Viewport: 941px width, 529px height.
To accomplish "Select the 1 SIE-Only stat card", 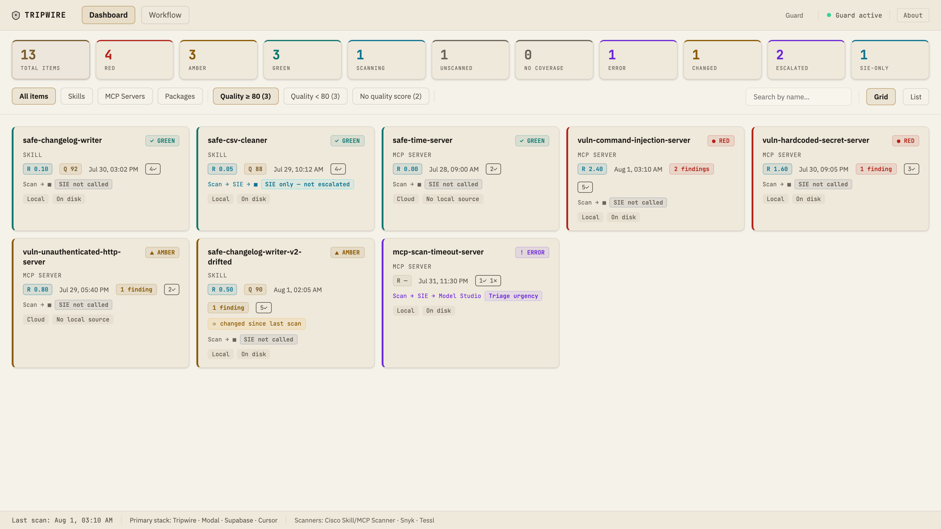I will 890,59.
